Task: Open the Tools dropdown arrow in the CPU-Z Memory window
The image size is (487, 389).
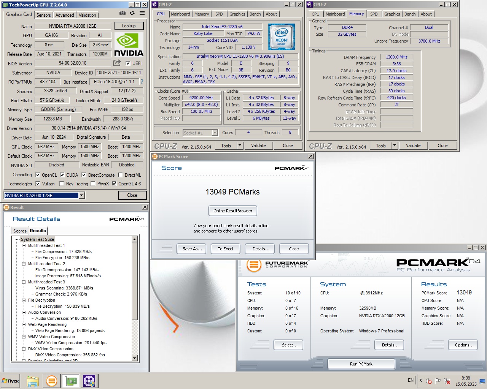Action: tap(395, 145)
